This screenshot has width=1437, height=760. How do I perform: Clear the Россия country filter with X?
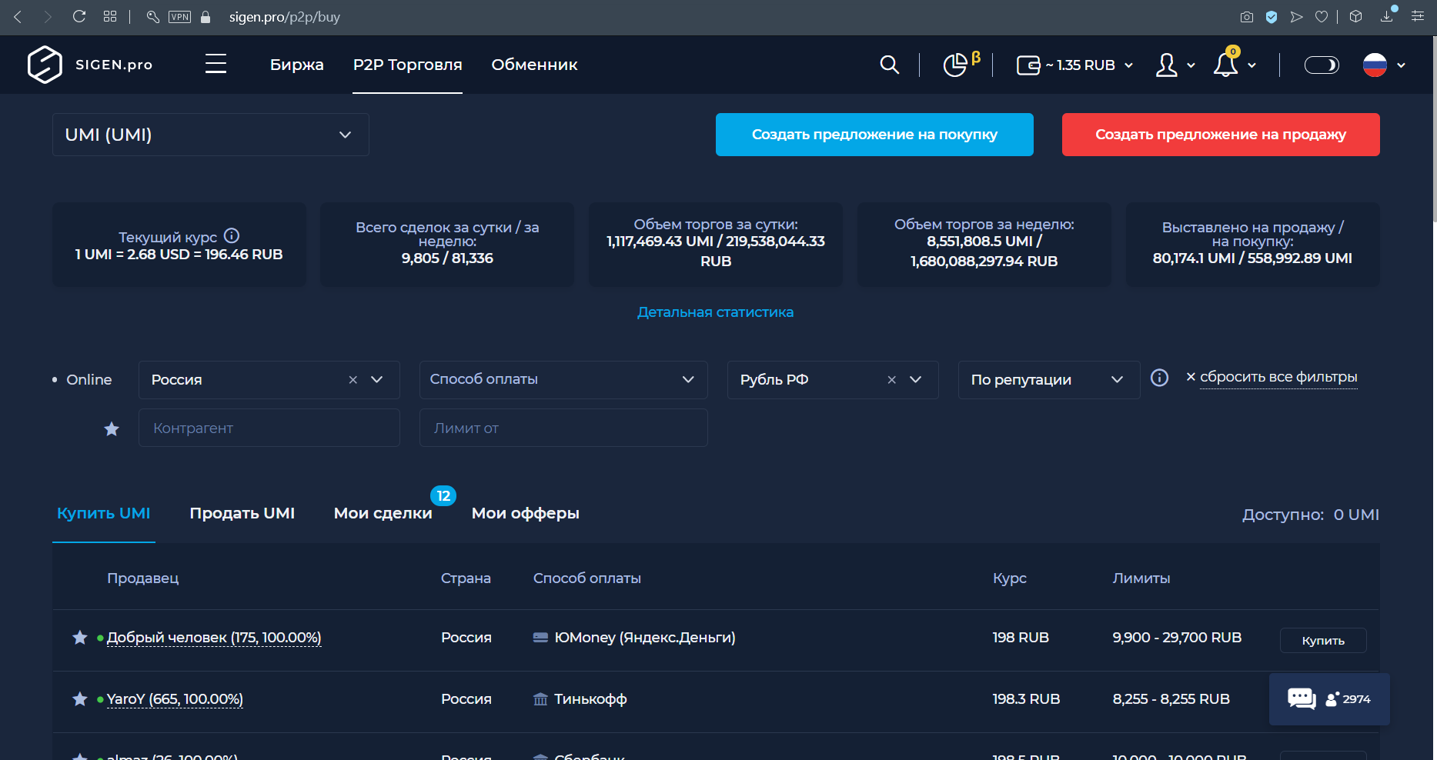tap(353, 380)
